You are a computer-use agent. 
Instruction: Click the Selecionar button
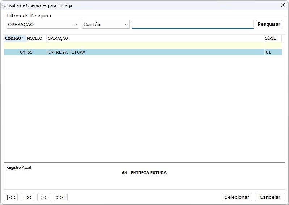tap(237, 197)
